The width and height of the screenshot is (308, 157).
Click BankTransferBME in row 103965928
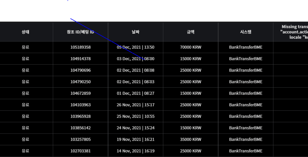(x=246, y=116)
